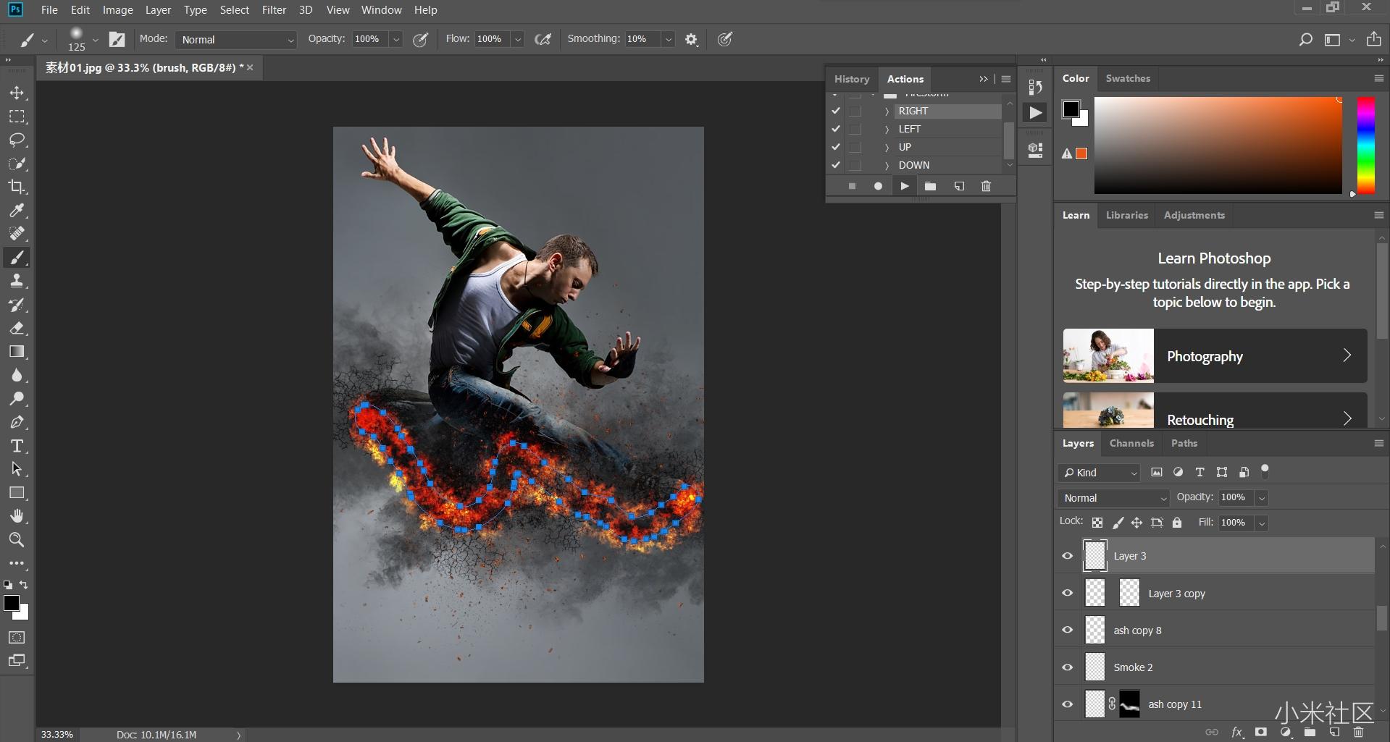Image resolution: width=1390 pixels, height=742 pixels.
Task: Select the Quick Selection tool
Action: pyautogui.click(x=17, y=164)
